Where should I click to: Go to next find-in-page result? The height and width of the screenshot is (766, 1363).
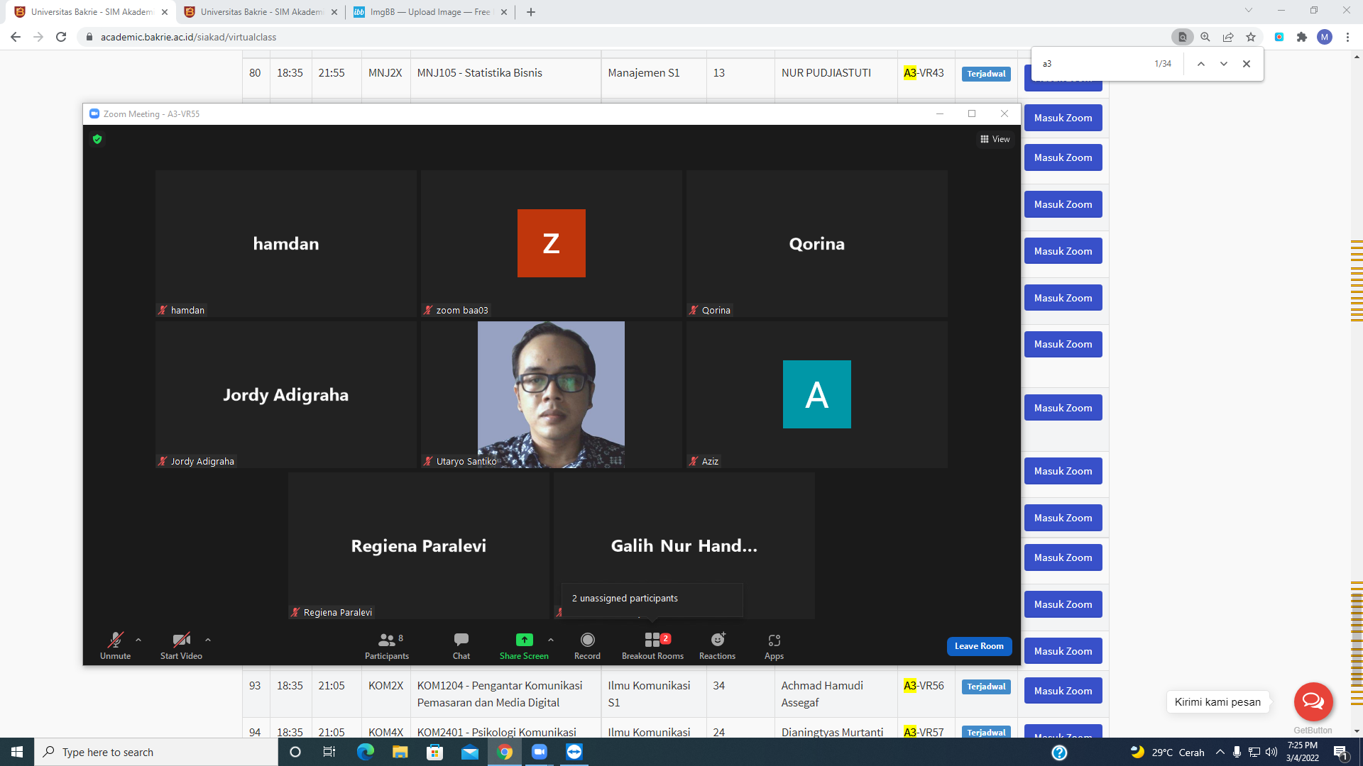coord(1224,64)
